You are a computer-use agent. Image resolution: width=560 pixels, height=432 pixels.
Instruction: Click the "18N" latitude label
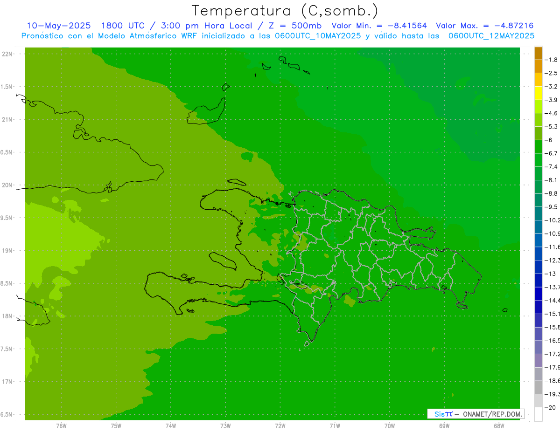click(x=7, y=316)
